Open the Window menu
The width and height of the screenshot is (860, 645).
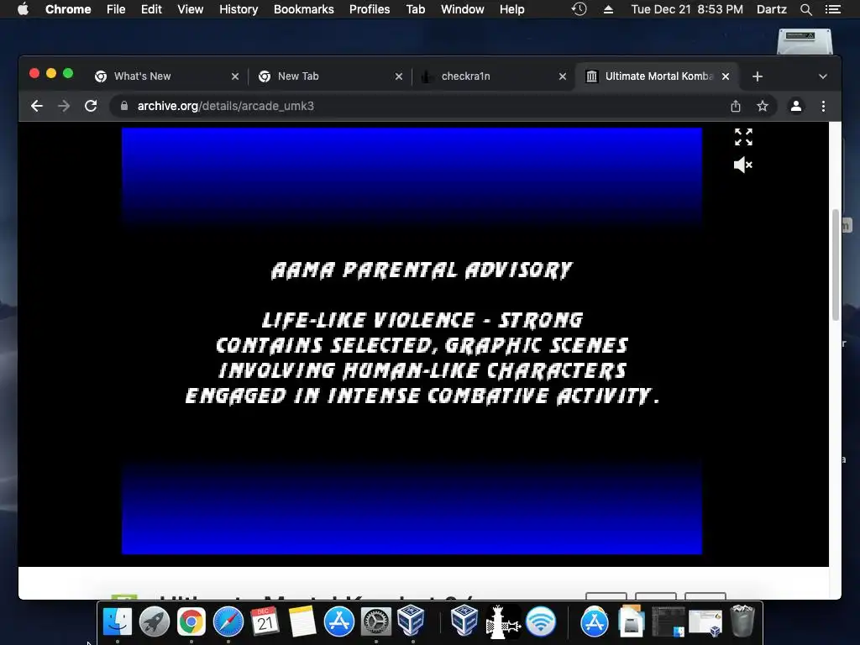pos(463,9)
